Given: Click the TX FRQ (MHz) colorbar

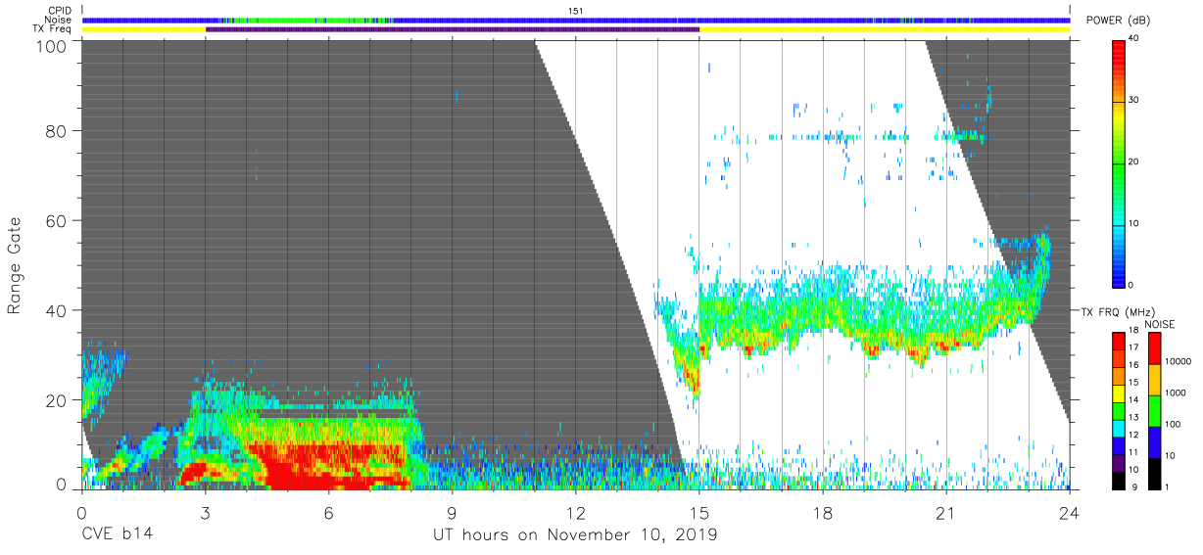Looking at the screenshot, I should [1119, 410].
